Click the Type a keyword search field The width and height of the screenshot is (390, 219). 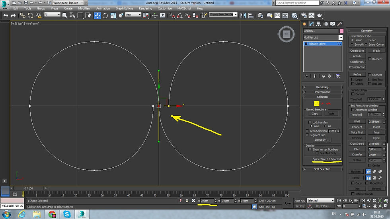[x=297, y=3]
